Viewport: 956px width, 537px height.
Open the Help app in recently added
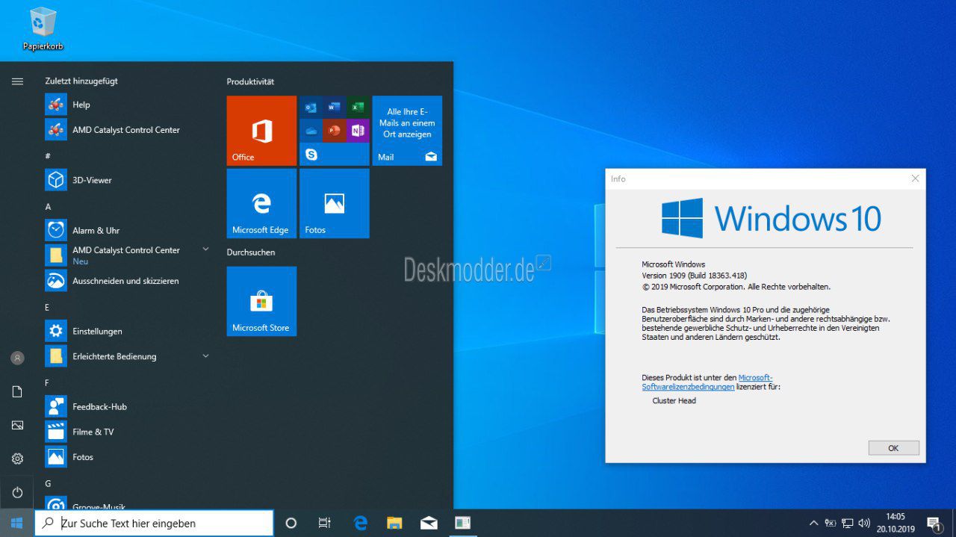click(127, 105)
